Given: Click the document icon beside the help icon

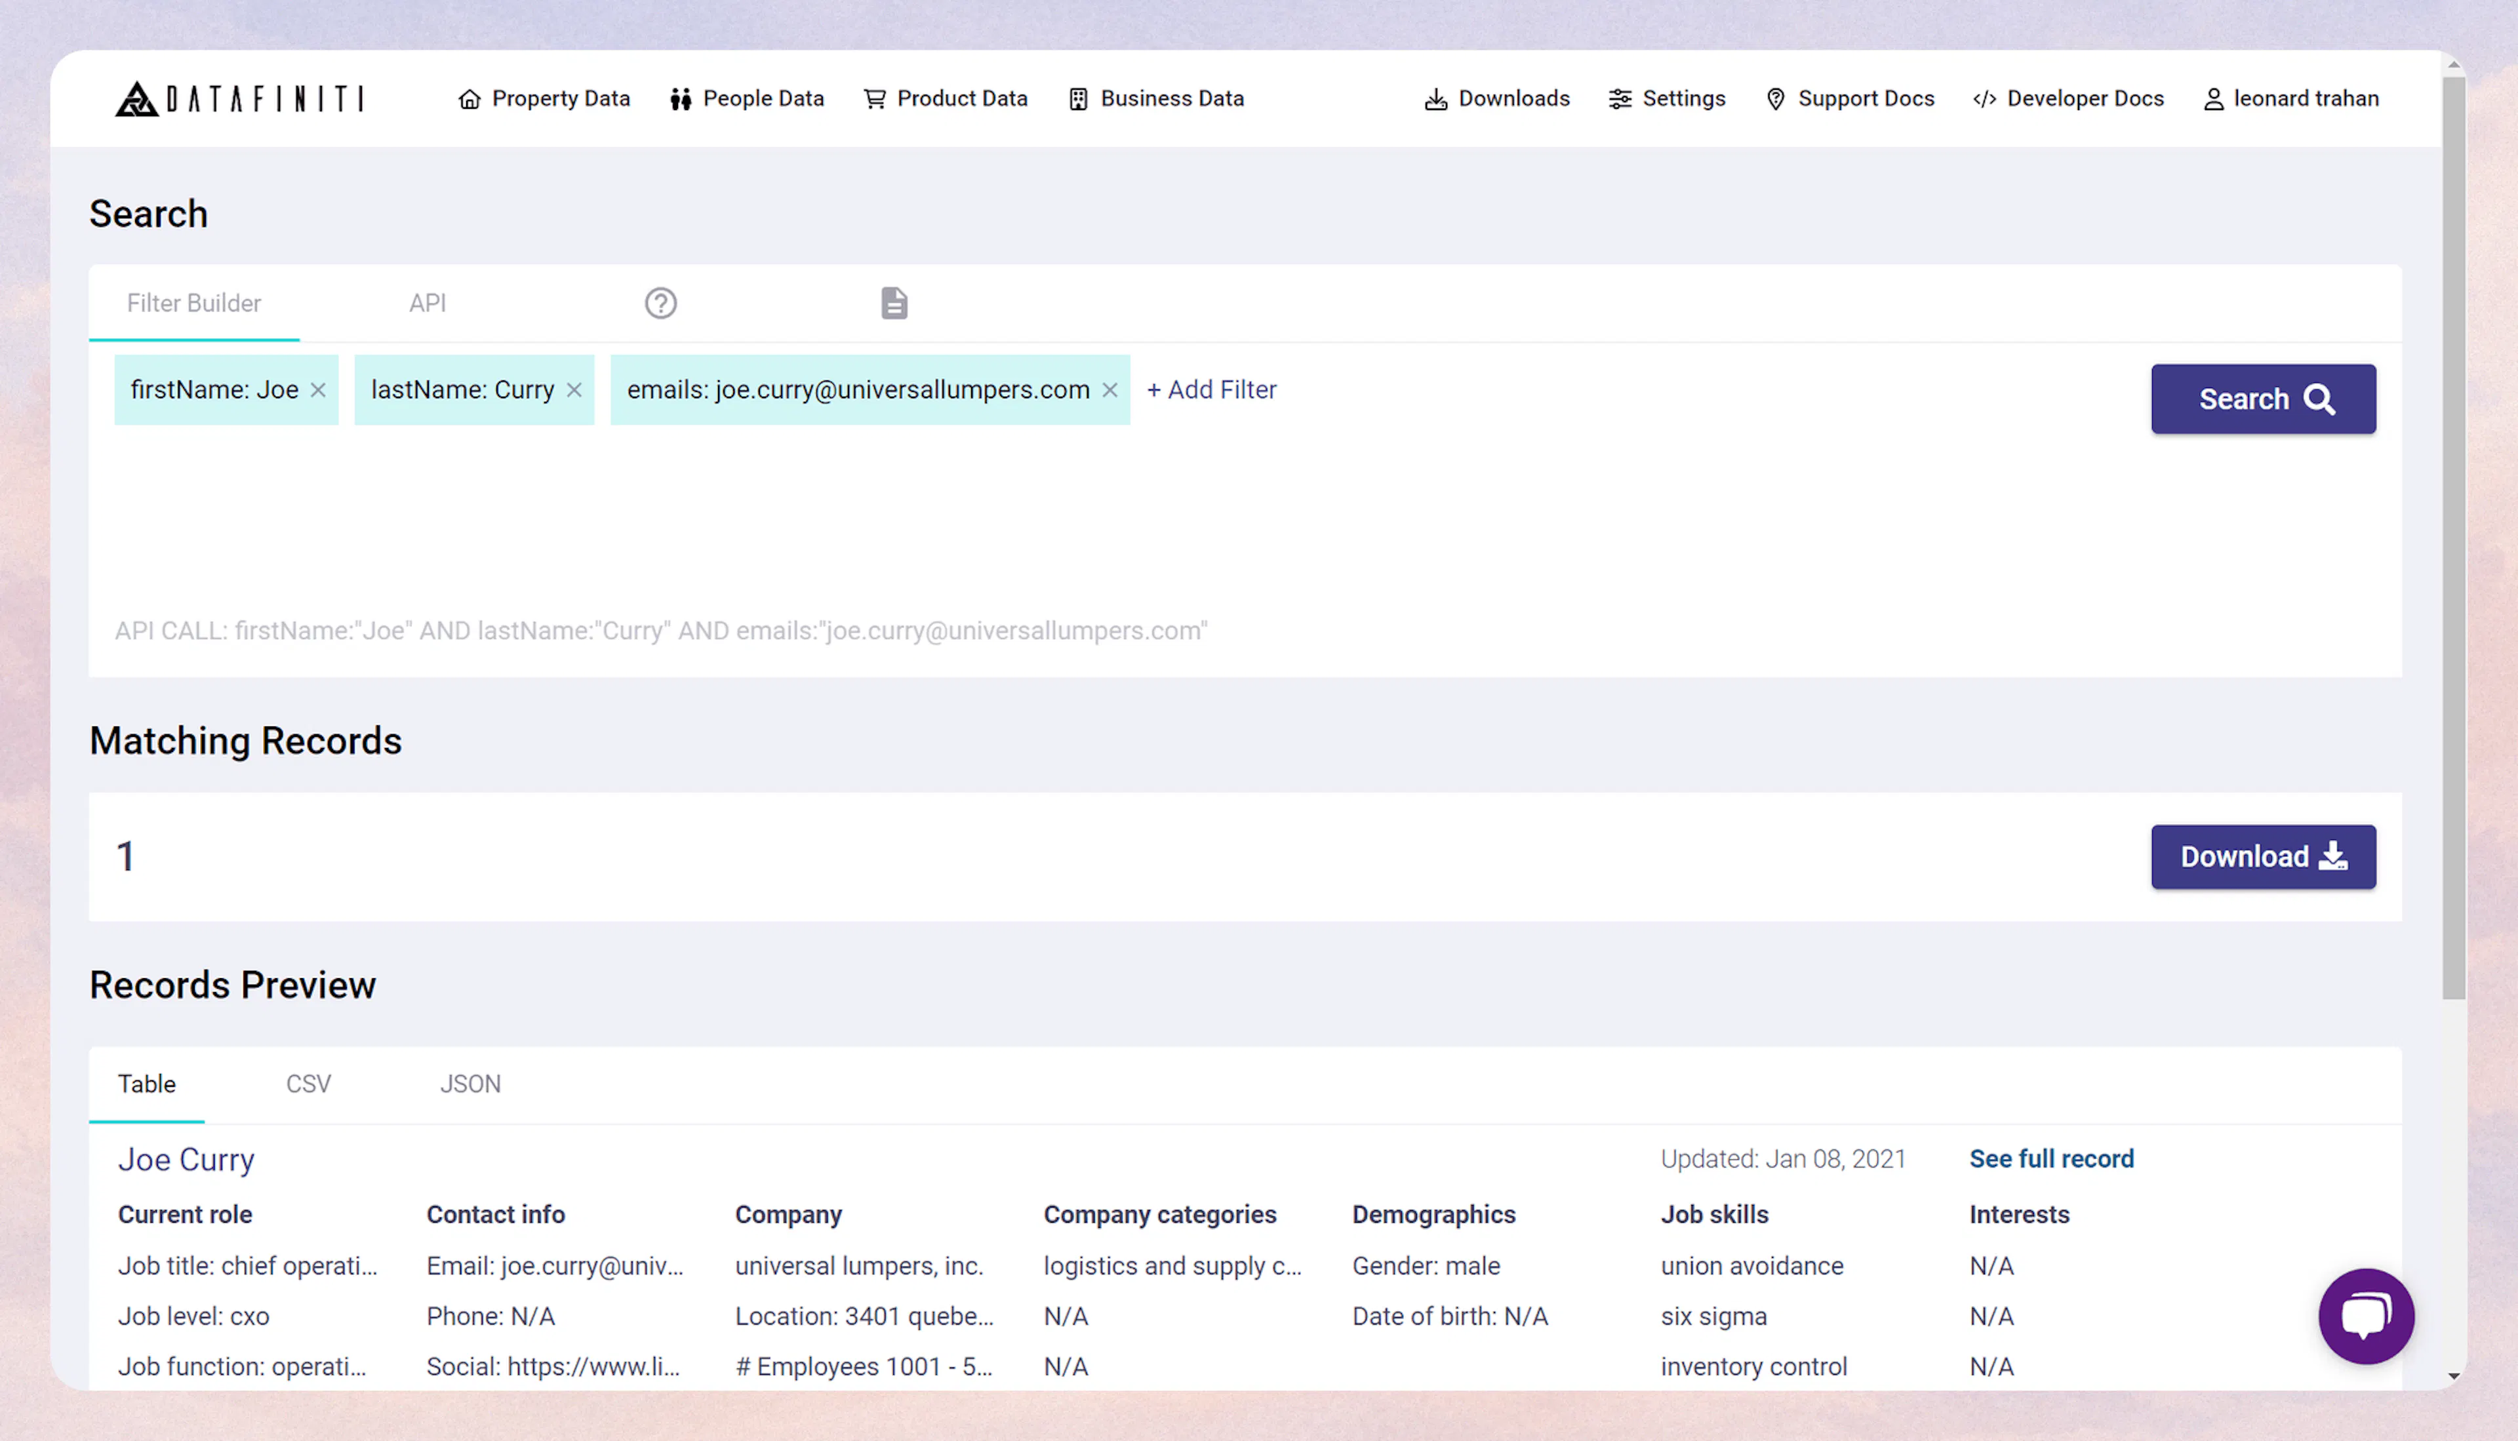Looking at the screenshot, I should pos(894,303).
